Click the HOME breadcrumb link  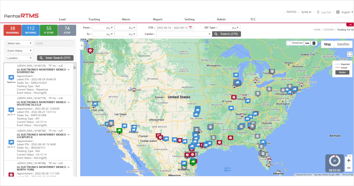pos(317,30)
